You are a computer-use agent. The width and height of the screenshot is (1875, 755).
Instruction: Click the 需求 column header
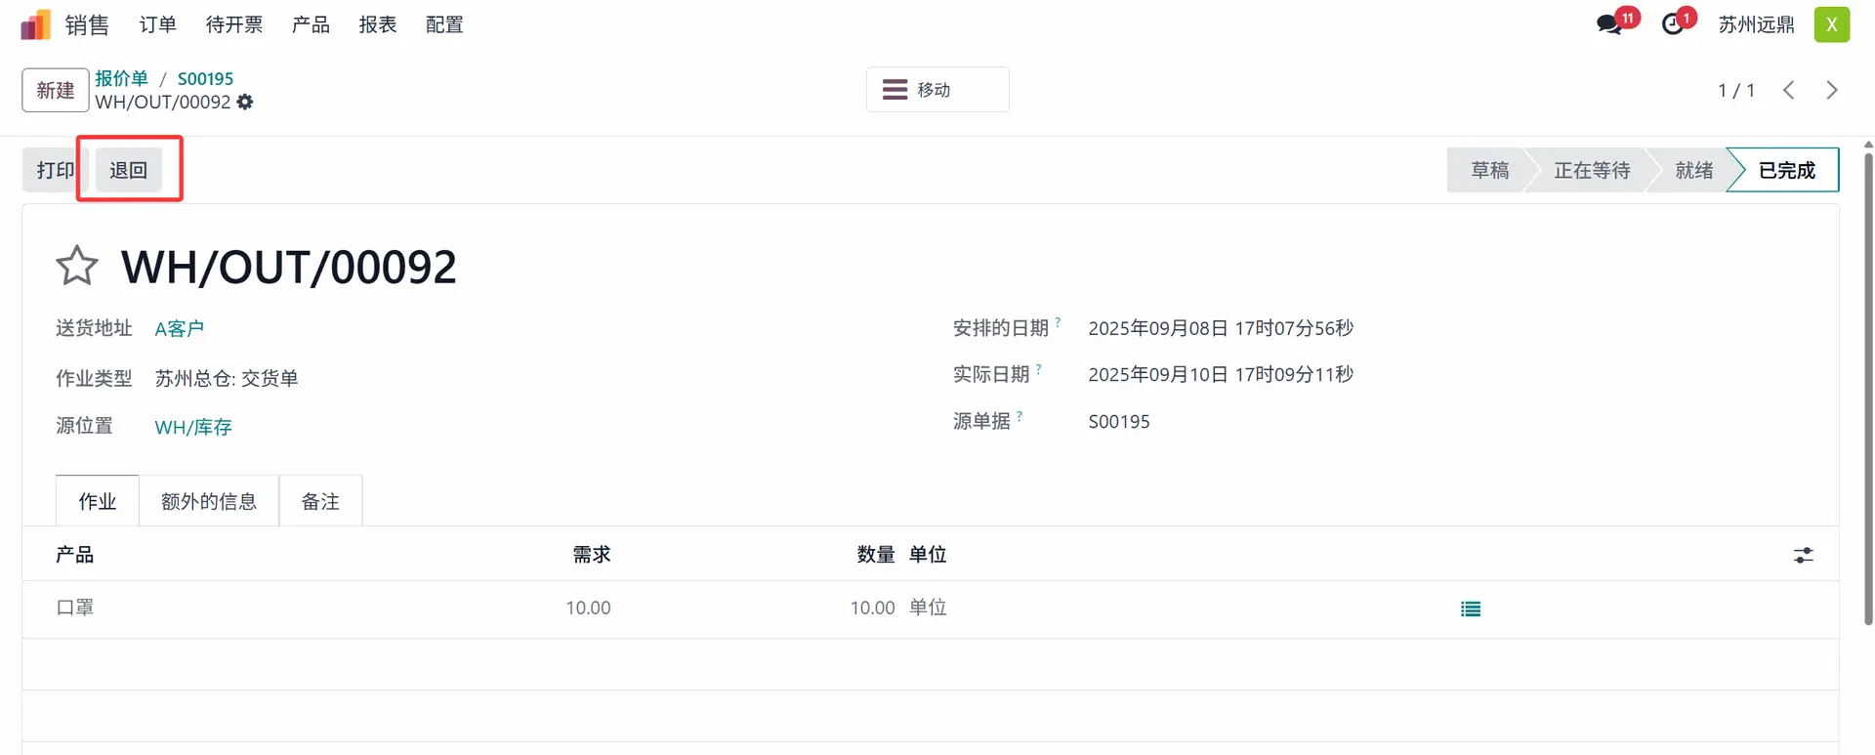pos(592,555)
